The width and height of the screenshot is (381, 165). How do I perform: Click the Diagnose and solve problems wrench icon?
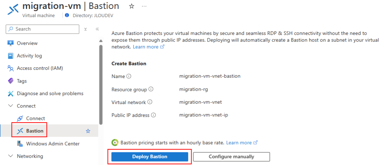10,94
